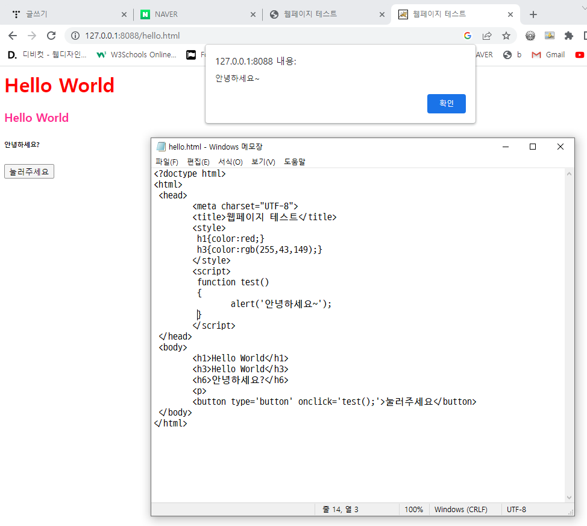Click the h1{color:red;} line in Notepad
Screen dimensions: 587x526
click(x=231, y=239)
